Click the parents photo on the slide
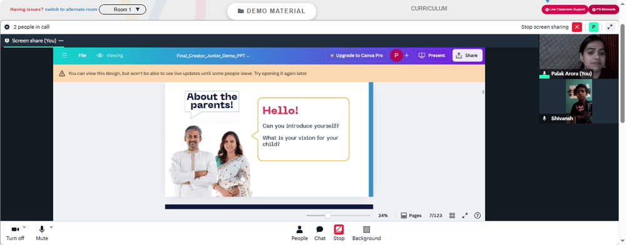 coord(210,161)
